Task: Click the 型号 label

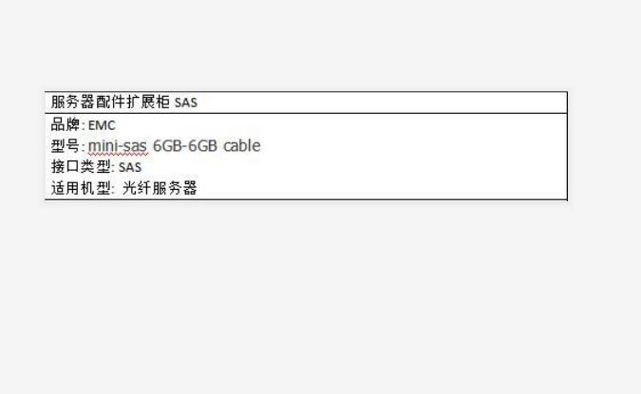Action: 66,146
